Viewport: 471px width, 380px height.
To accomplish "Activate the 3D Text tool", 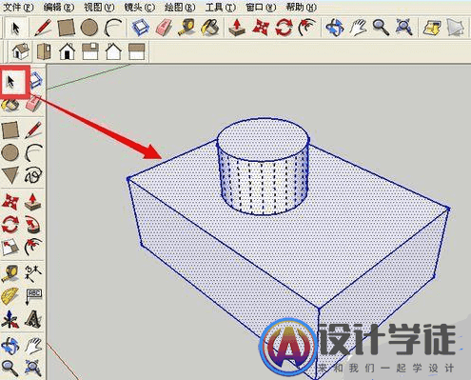I will pyautogui.click(x=33, y=319).
